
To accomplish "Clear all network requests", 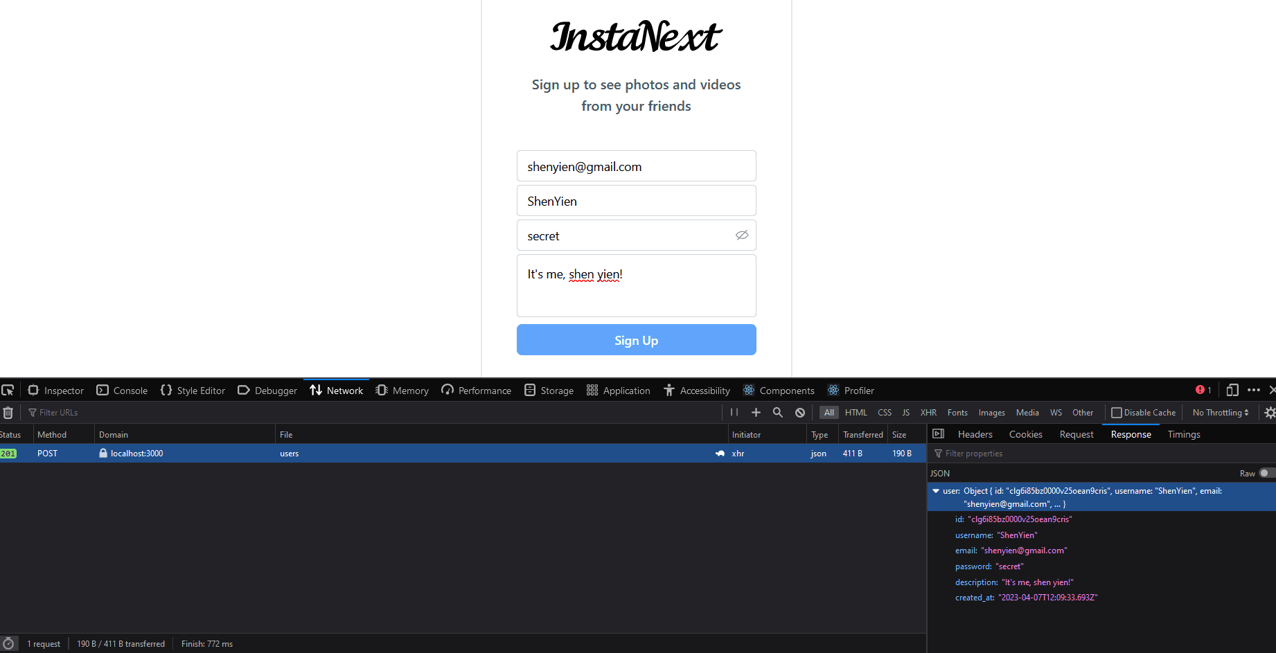I will coord(8,412).
